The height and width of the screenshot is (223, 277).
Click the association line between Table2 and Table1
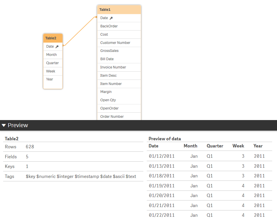coord(79,31)
